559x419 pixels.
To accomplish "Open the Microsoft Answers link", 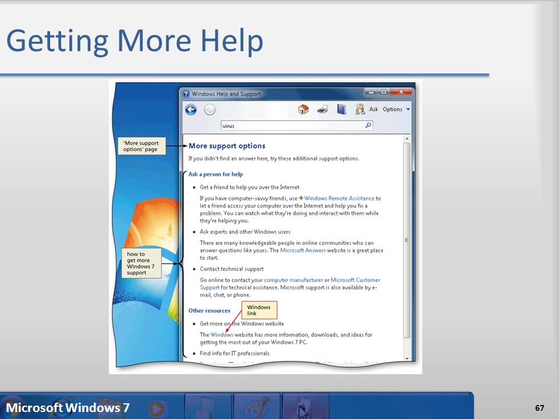I will pyautogui.click(x=303, y=250).
